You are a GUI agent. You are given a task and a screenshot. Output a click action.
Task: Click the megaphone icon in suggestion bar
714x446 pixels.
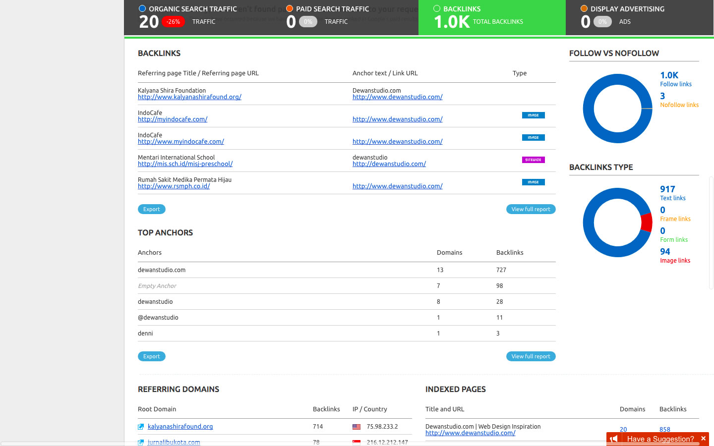click(x=614, y=439)
